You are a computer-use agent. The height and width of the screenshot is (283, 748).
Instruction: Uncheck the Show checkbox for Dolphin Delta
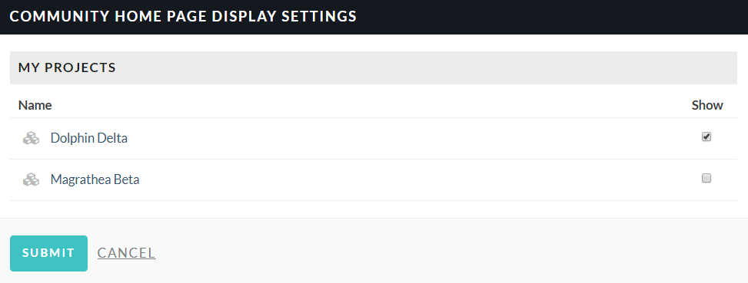point(706,137)
